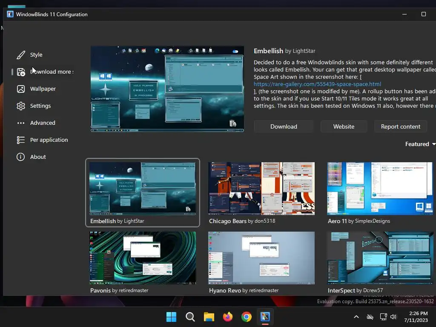Viewport: 436px width, 327px height.
Task: Open the Windows Start button
Action: pyautogui.click(x=171, y=317)
